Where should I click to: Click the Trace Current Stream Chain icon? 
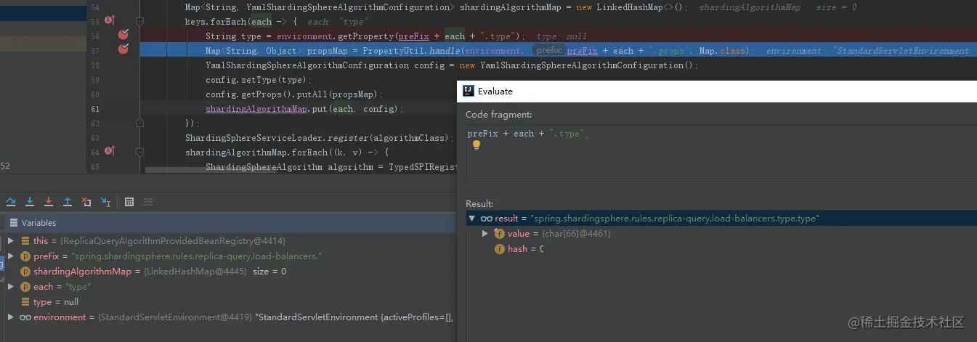tap(148, 201)
